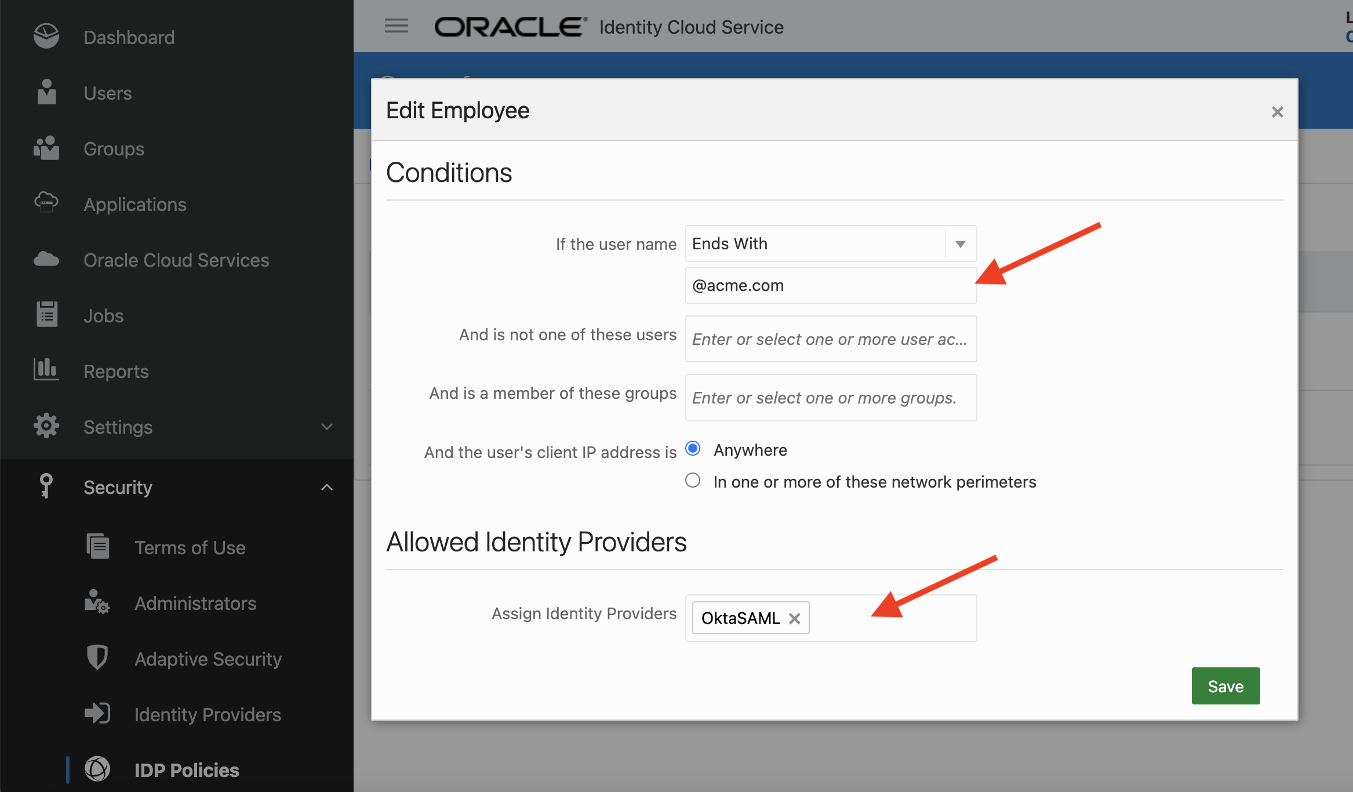Expand the Settings menu section
This screenshot has height=792, width=1353.
[x=327, y=427]
